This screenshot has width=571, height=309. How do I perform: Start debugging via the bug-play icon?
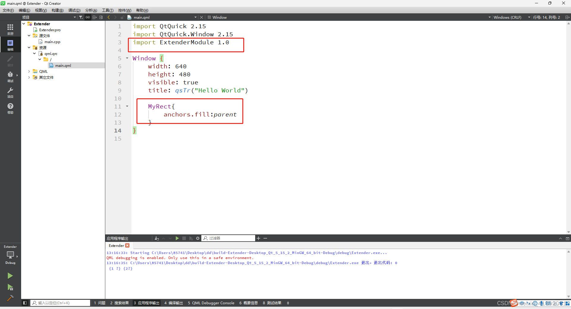point(10,288)
